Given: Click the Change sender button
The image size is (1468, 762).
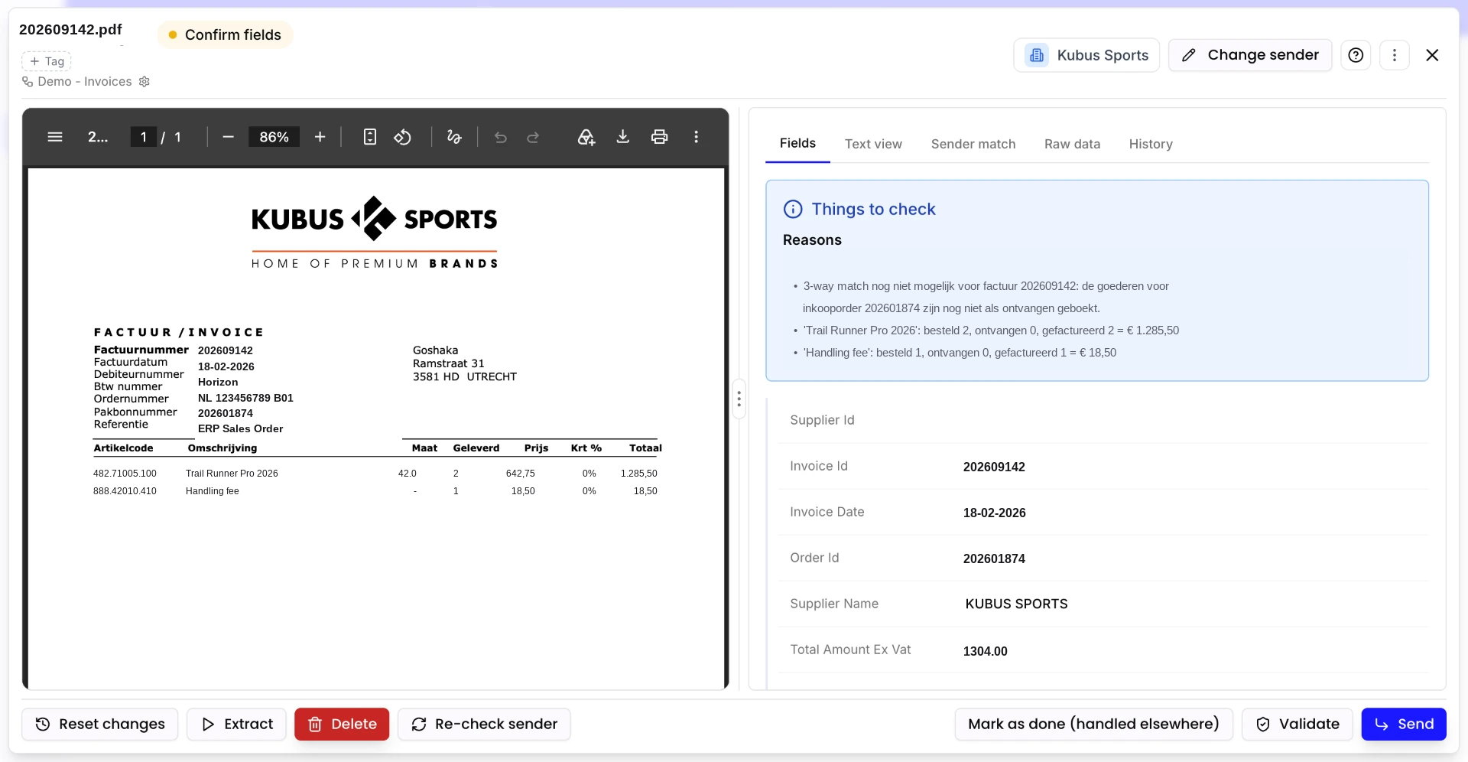Looking at the screenshot, I should pyautogui.click(x=1250, y=55).
